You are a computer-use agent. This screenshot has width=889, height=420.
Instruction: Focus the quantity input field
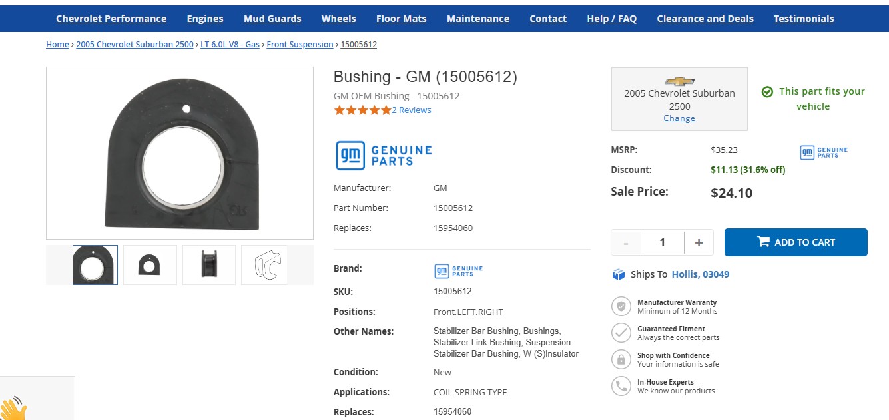pos(662,242)
